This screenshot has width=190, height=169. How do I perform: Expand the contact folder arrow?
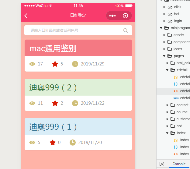167,105
